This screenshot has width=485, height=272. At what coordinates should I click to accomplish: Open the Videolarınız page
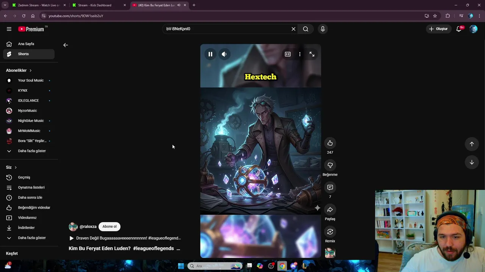click(29, 218)
